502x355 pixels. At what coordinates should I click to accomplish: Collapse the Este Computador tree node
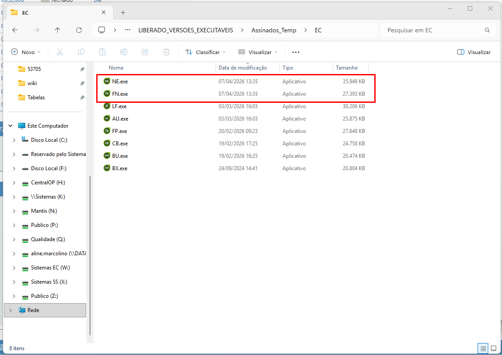[10, 126]
